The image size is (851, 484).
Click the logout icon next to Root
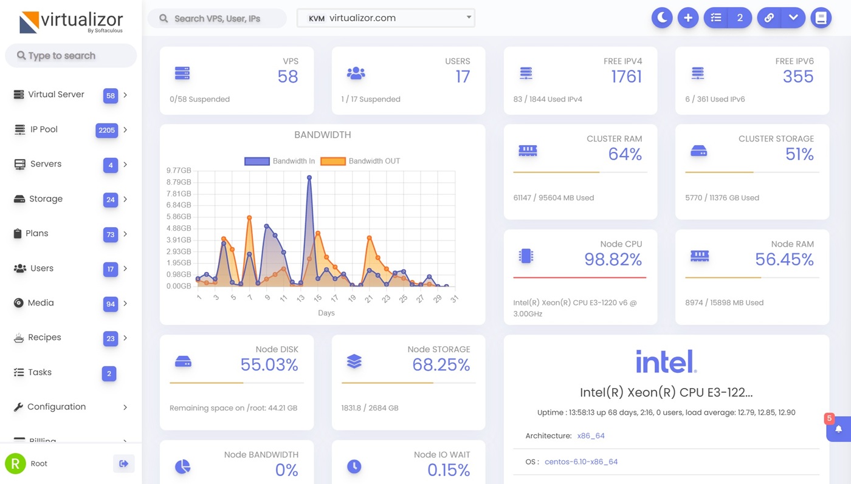point(123,463)
